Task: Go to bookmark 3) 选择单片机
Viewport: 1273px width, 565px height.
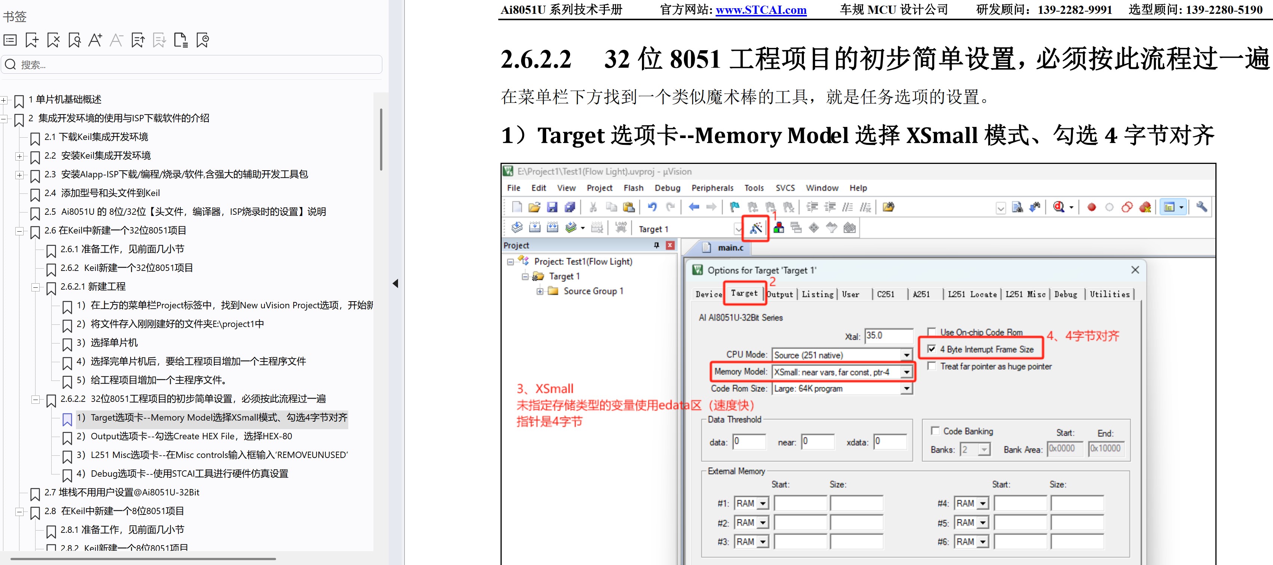Action: [x=107, y=343]
